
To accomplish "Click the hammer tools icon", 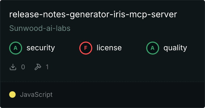I will 38,67.
